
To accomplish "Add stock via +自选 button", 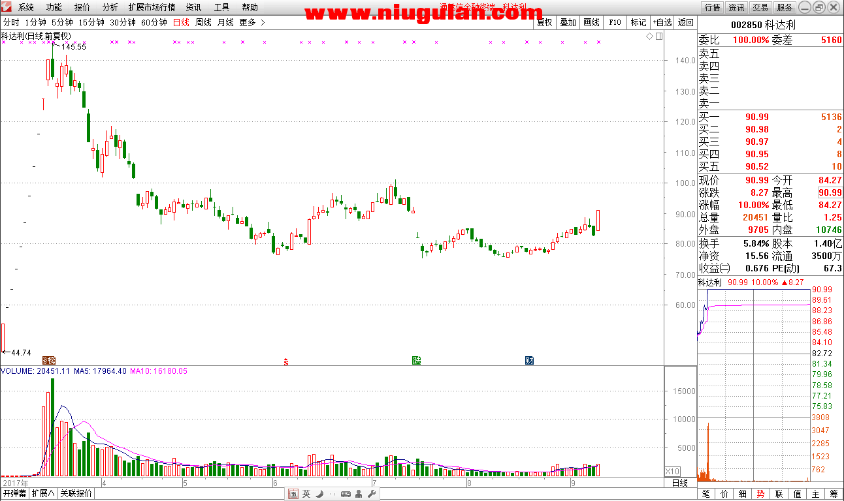I will 662,22.
